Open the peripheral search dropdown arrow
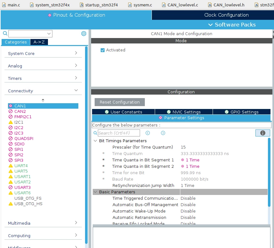Screen dimensions: 274x248 pyautogui.click(x=49, y=34)
